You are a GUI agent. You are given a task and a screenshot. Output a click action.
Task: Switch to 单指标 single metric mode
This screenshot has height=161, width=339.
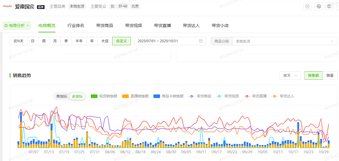coord(62,96)
